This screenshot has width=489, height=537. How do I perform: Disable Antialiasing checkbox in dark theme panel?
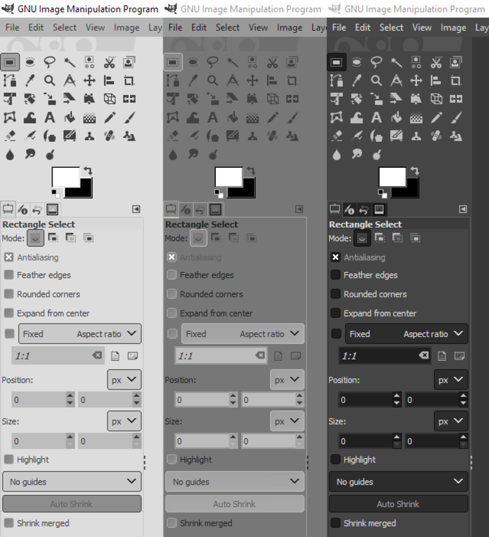[x=335, y=257]
